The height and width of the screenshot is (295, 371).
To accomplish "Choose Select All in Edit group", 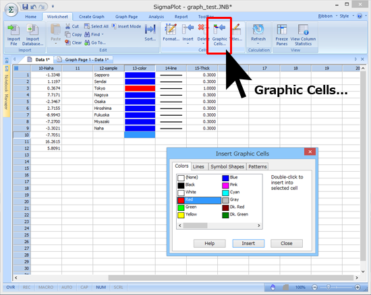I will click(x=96, y=26).
